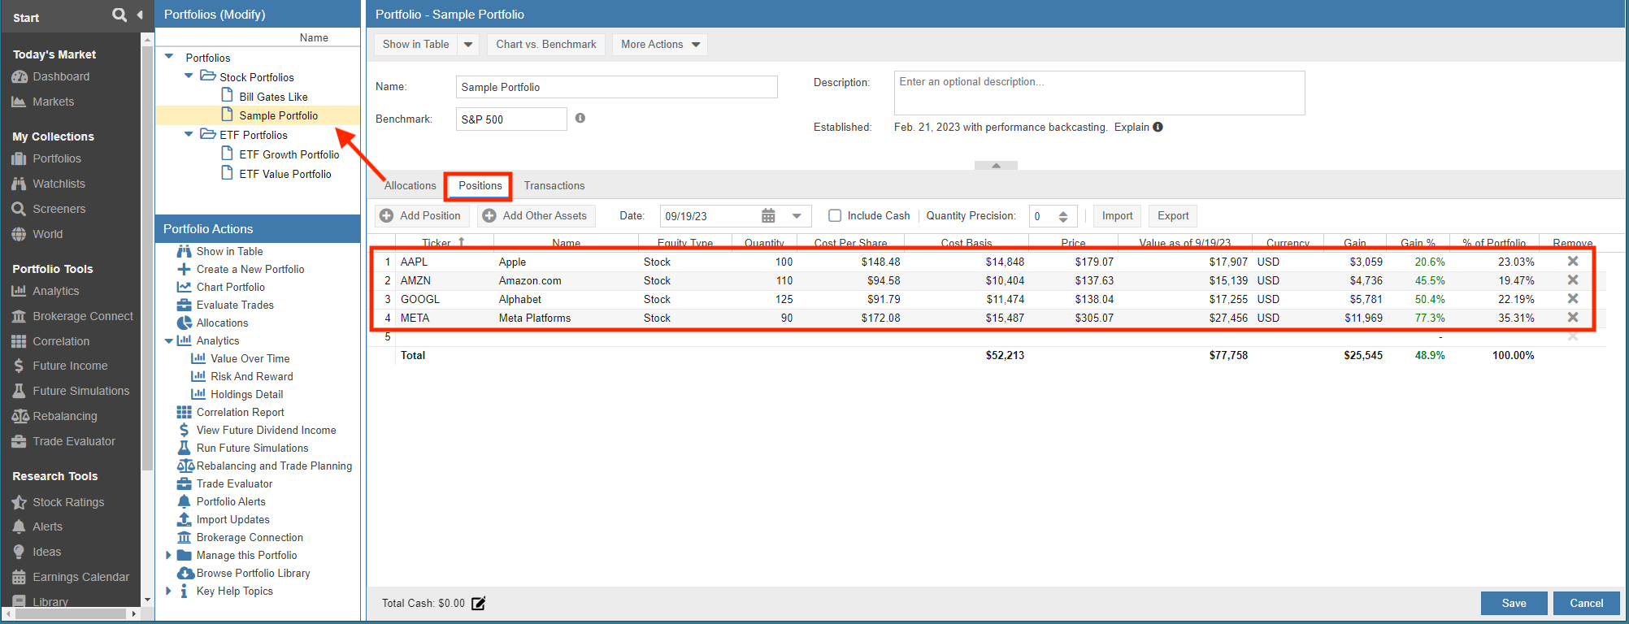Click Add Position button
The width and height of the screenshot is (1629, 624).
tap(420, 215)
